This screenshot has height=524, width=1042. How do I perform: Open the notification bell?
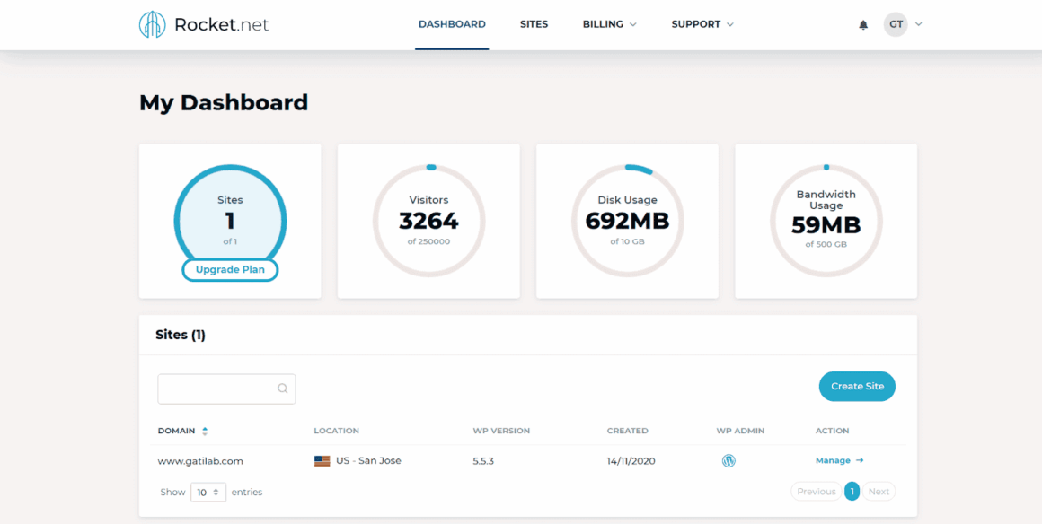pos(863,24)
